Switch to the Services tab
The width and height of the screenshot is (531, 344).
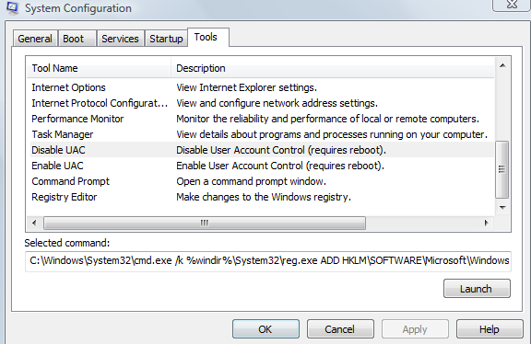point(120,39)
